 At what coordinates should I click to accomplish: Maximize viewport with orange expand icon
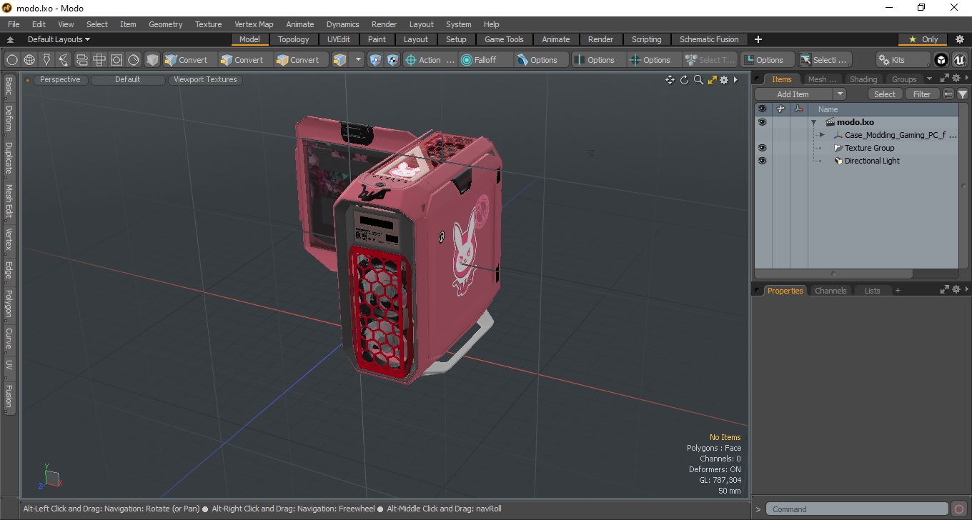(713, 80)
